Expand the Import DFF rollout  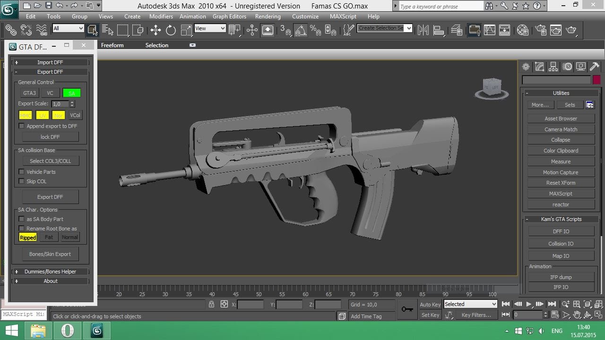50,62
